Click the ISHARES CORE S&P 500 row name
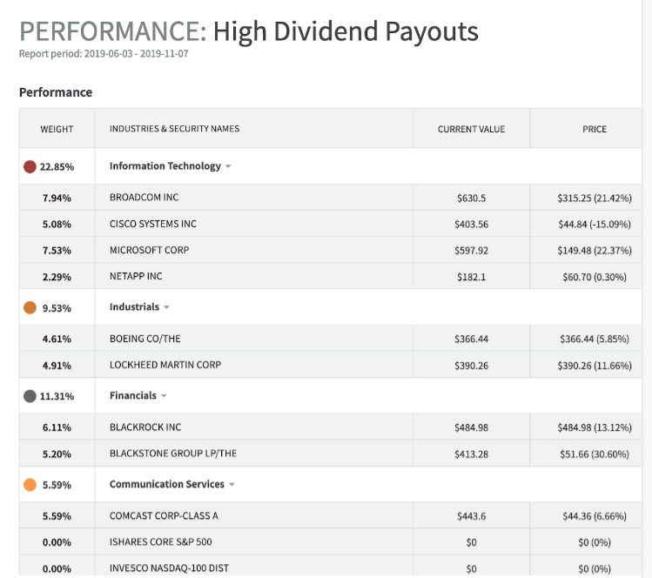652x578 pixels. (160, 541)
